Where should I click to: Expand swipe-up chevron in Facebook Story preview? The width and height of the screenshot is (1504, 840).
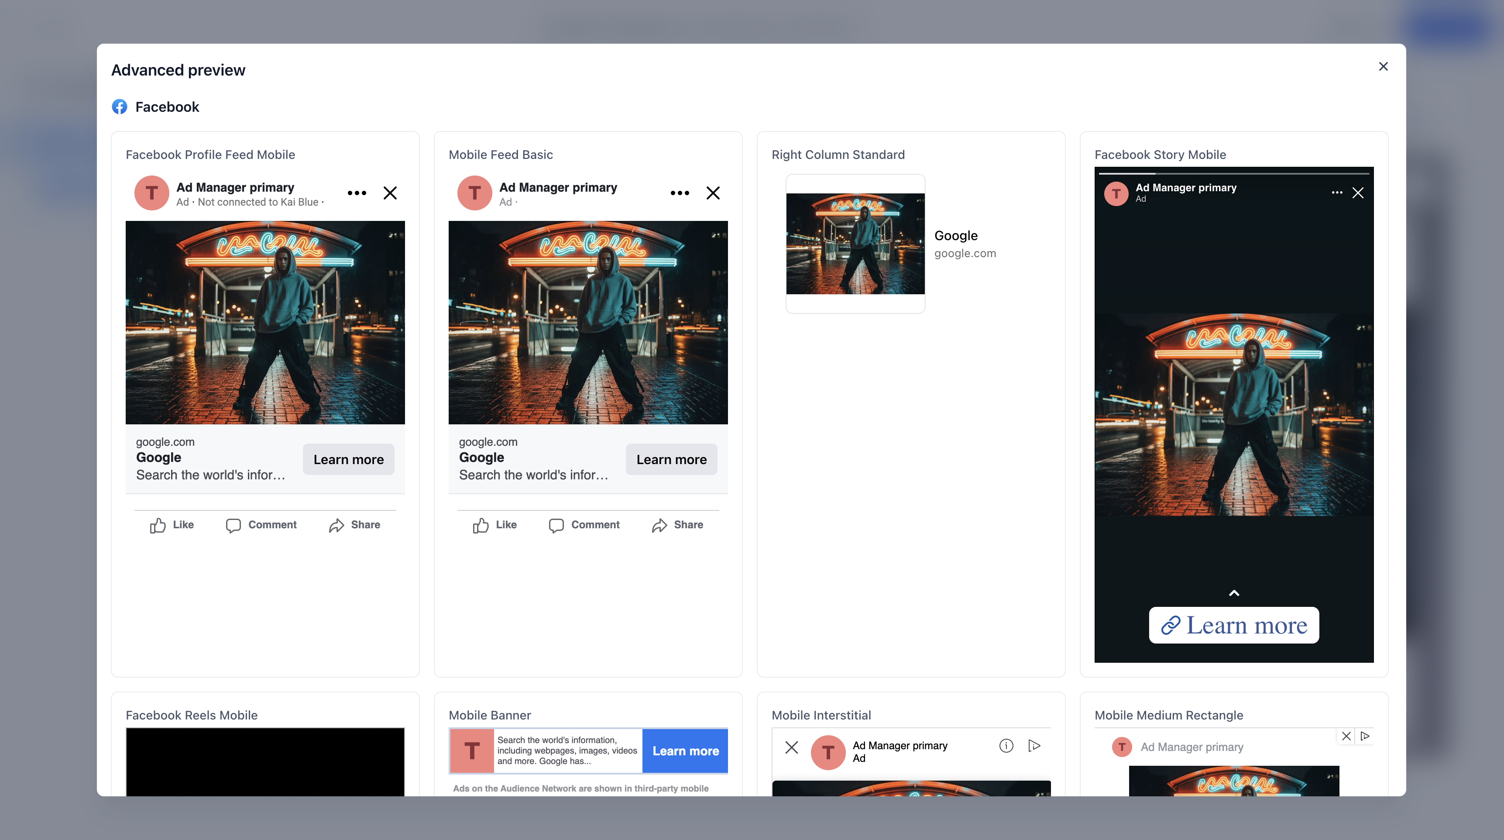tap(1234, 593)
